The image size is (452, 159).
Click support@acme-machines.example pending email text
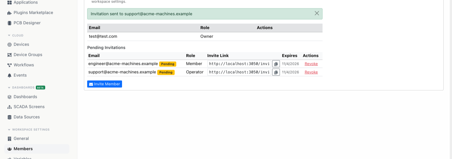[122, 72]
